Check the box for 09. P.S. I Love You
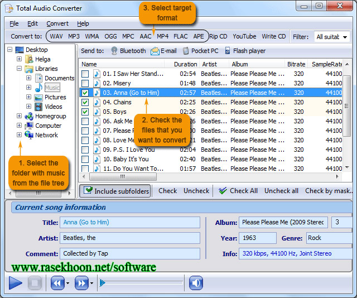The width and height of the screenshot is (357, 298). (x=85, y=150)
